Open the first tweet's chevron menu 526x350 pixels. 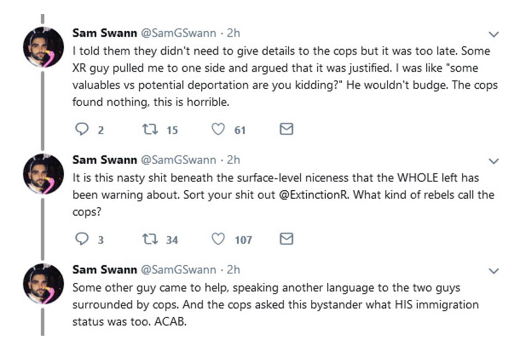pos(494,34)
